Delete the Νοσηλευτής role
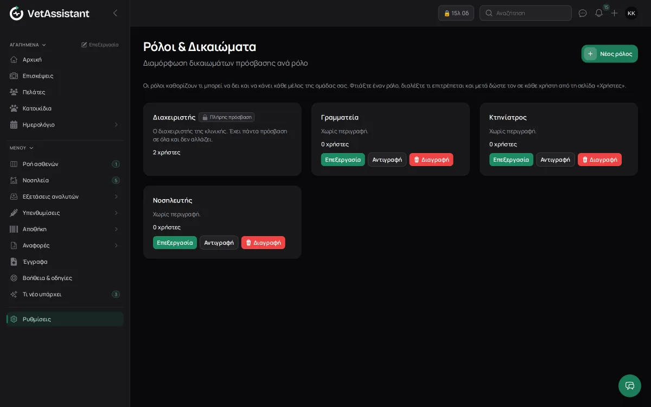Screen dimensions: 651x407 point(263,243)
